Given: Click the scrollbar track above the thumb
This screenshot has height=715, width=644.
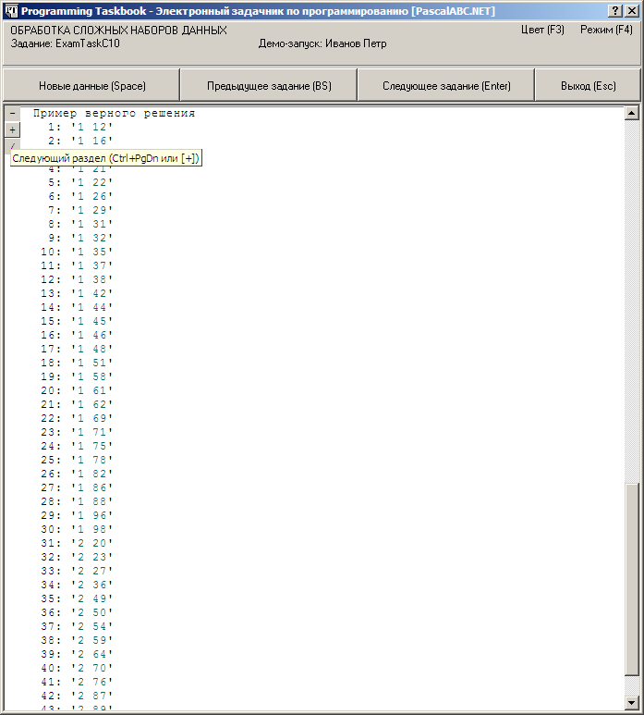Looking at the screenshot, I should [x=632, y=301].
